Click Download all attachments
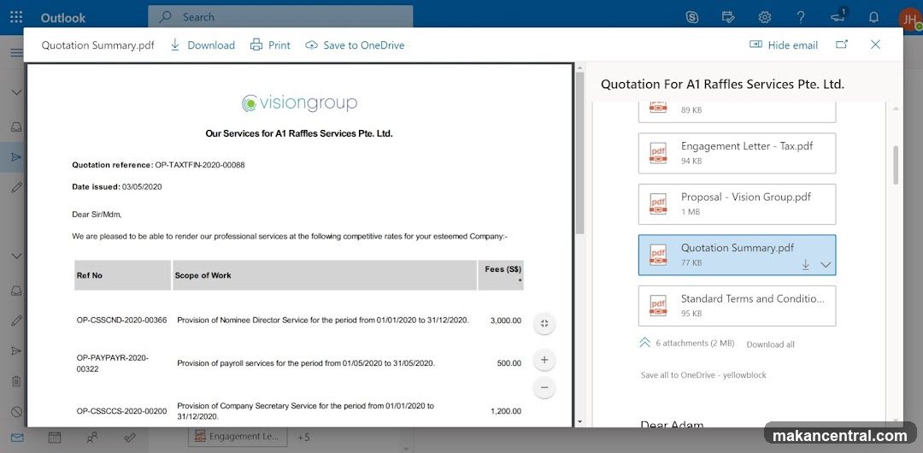The image size is (923, 453). point(770,344)
